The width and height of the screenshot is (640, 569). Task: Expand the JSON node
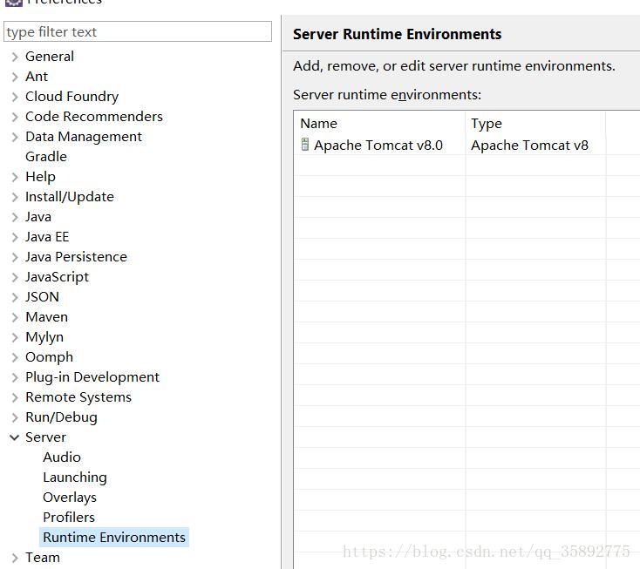15,297
